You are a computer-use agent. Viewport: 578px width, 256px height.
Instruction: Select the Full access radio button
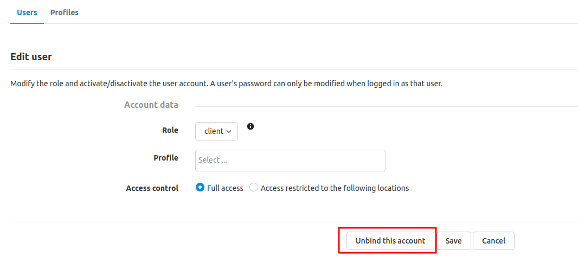pos(200,188)
